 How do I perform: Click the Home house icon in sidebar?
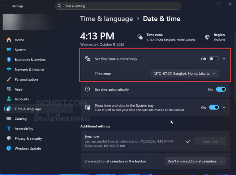[x=9, y=40]
